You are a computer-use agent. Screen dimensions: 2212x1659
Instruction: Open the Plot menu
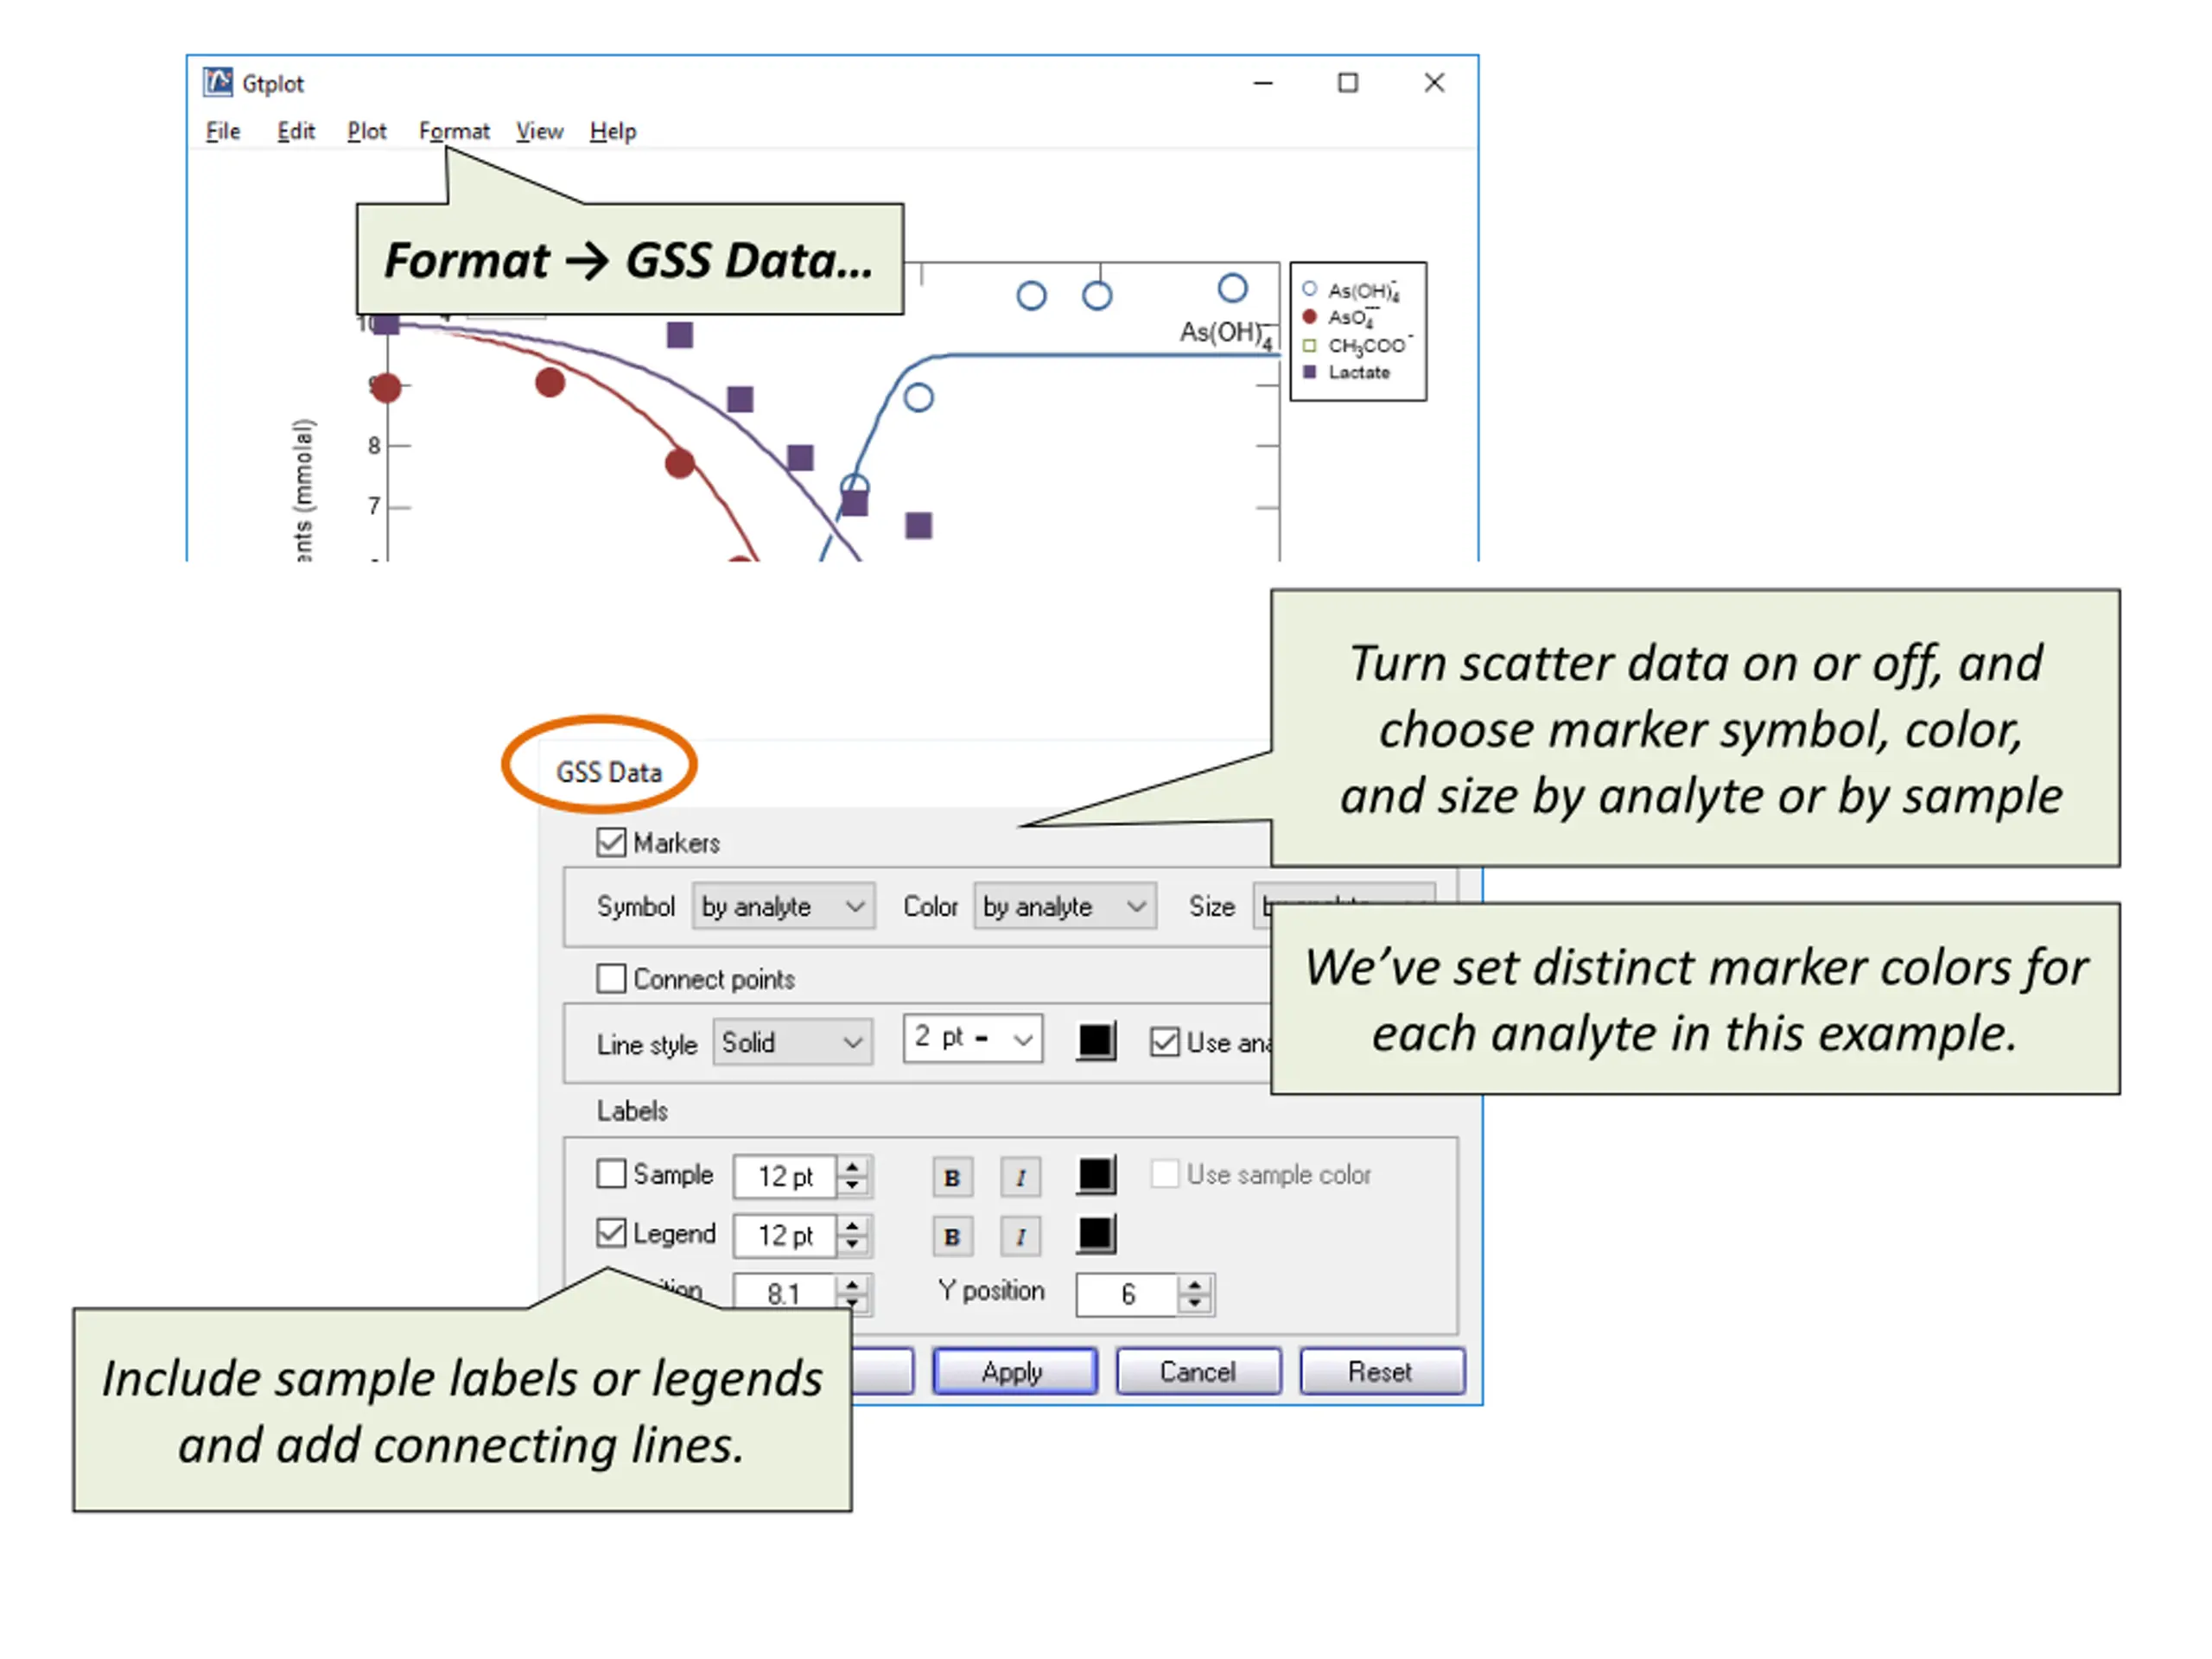point(366,131)
